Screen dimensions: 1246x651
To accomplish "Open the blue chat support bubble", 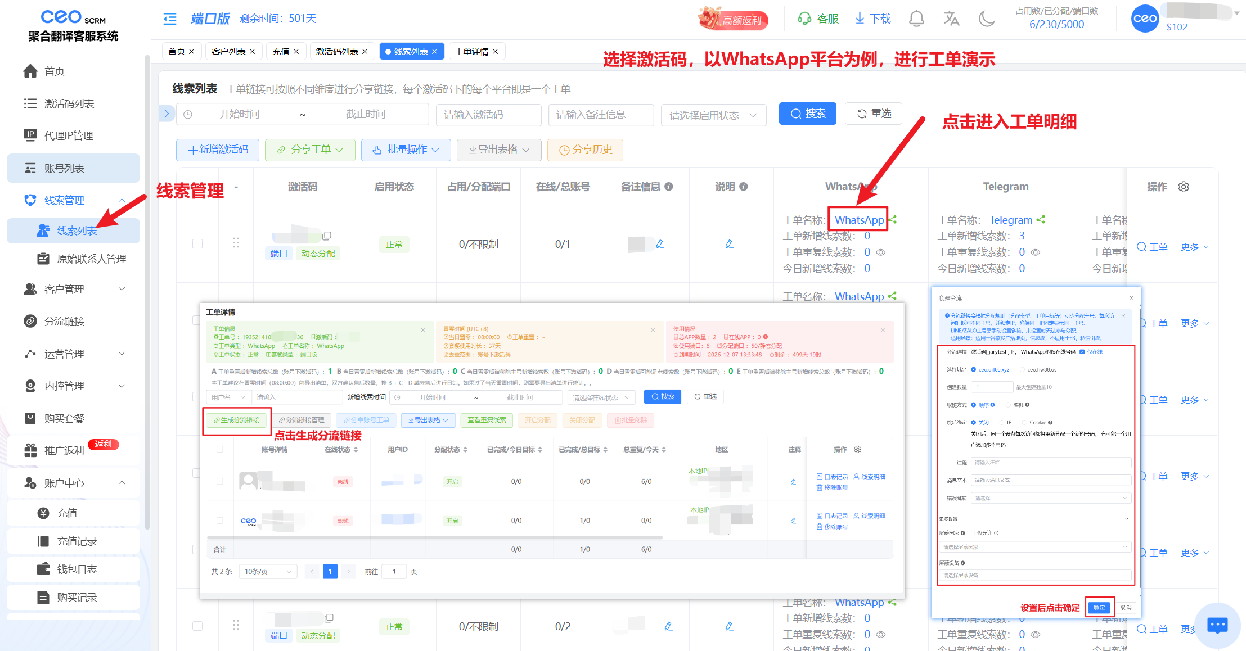I will [1217, 625].
